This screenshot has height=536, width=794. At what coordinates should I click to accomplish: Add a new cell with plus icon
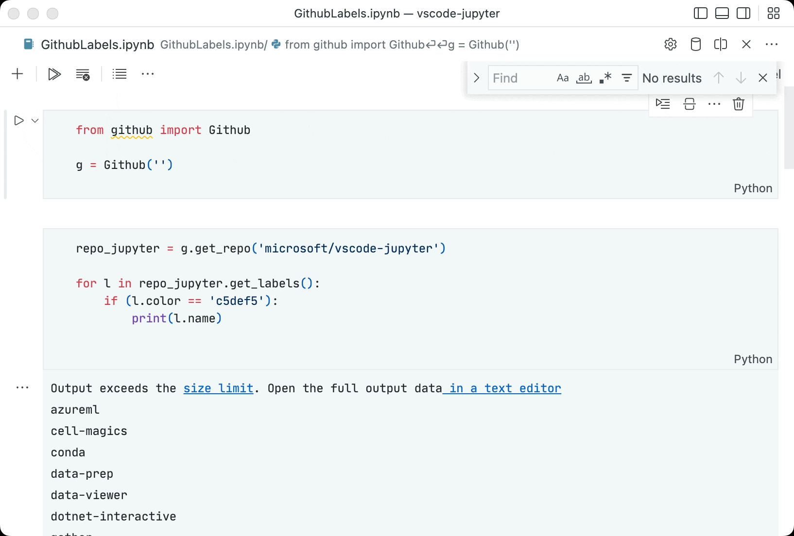click(17, 74)
